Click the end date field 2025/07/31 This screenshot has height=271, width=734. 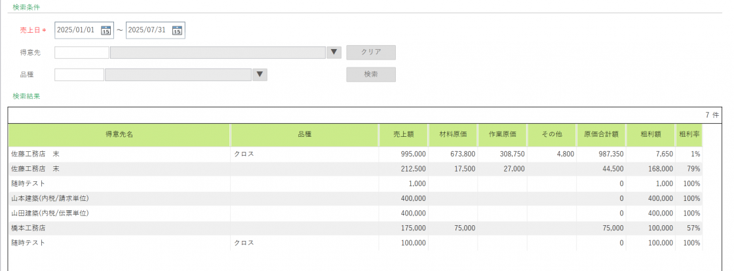147,30
